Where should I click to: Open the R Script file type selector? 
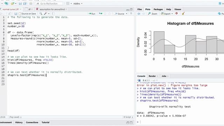point(128,117)
